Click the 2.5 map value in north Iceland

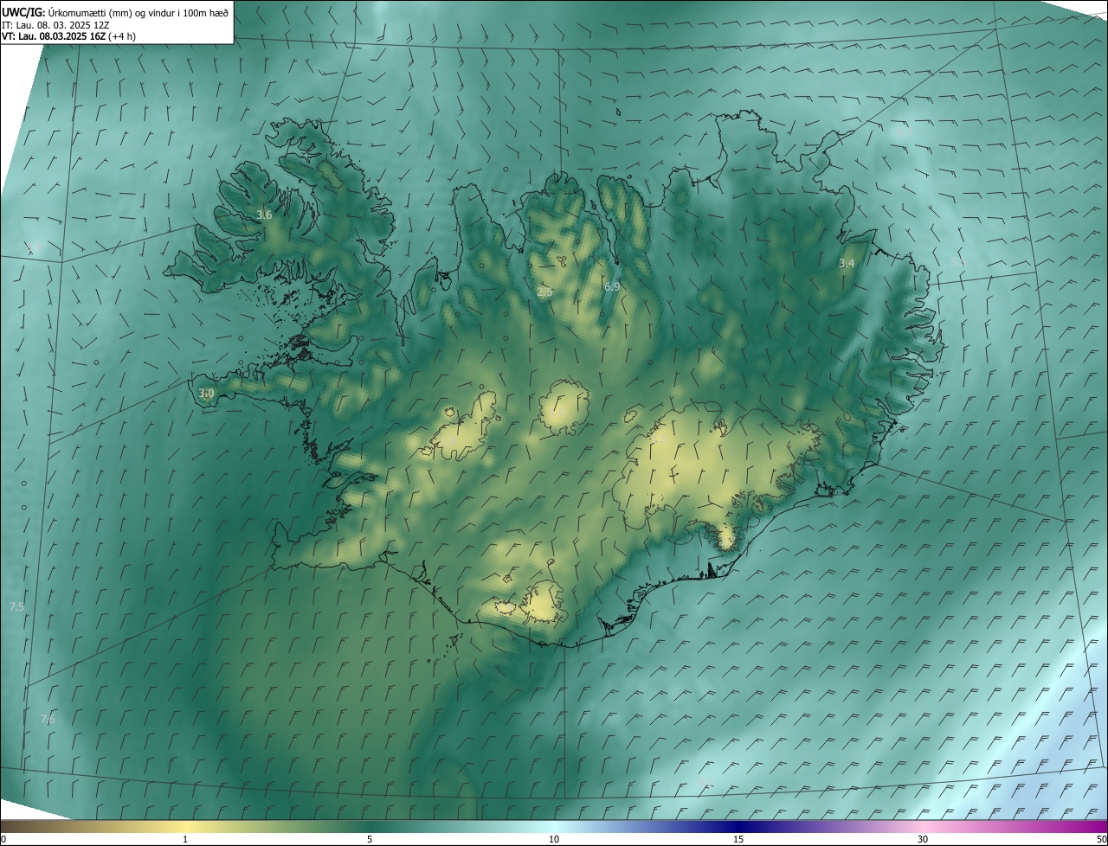544,292
